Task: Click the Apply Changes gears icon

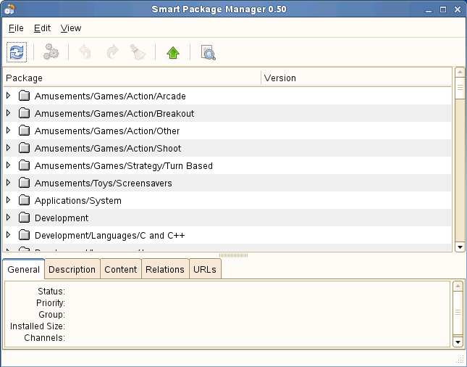Action: point(51,52)
